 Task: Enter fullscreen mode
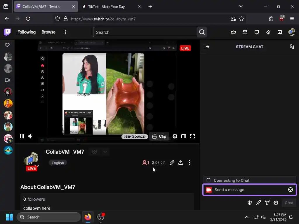coord(192,136)
